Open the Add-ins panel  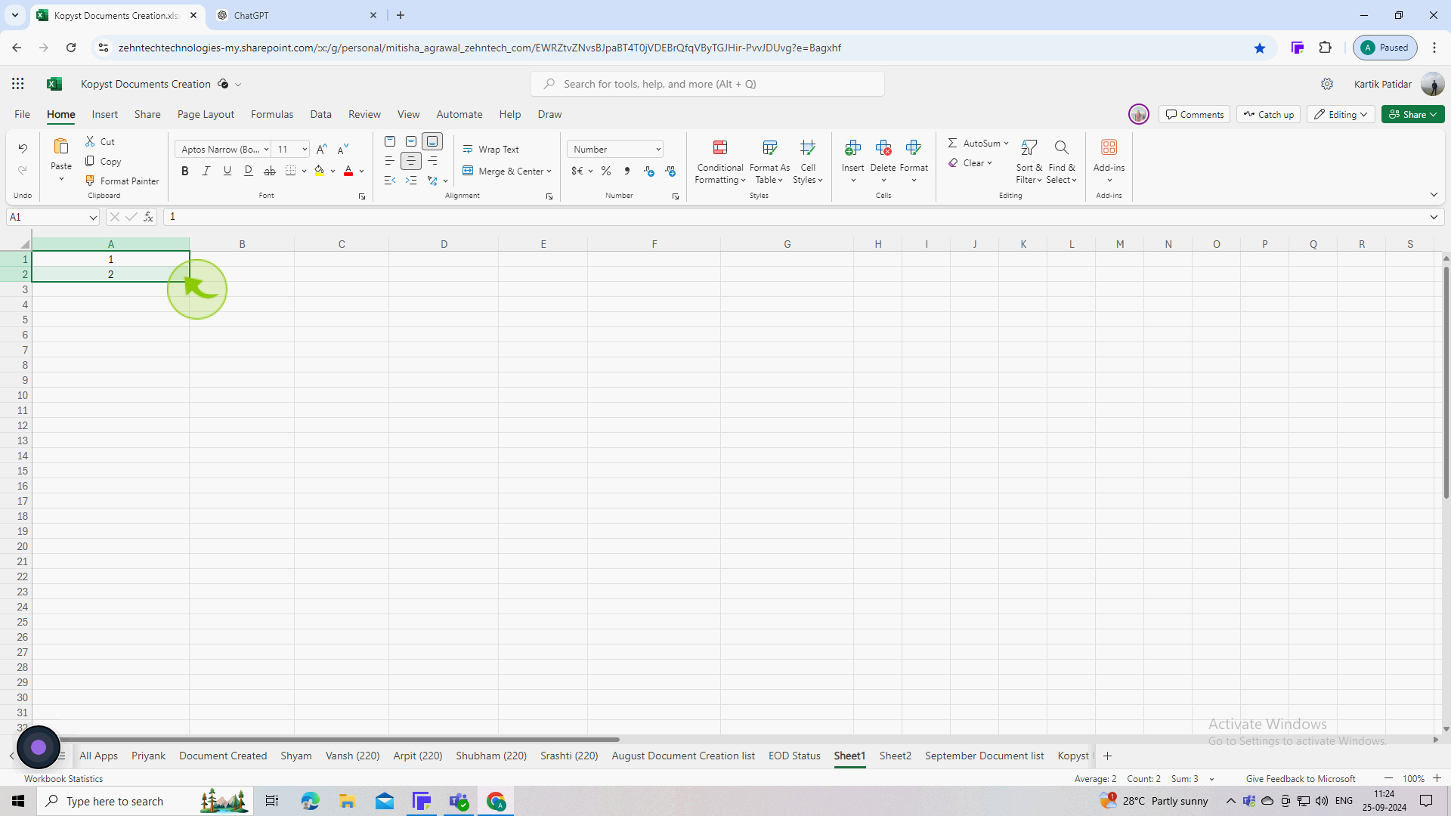[x=1109, y=160]
